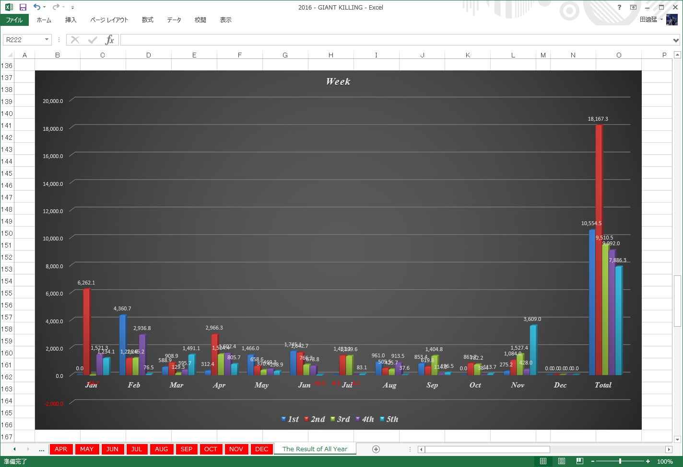Screen dimensions: 683x467
Task: Select the OCT sheet tab
Action: point(211,449)
